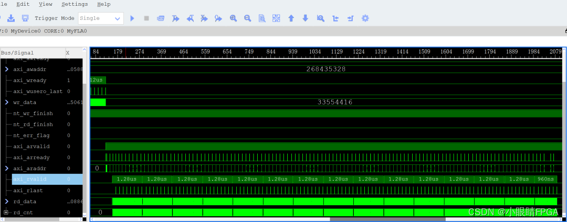The width and height of the screenshot is (567, 222).
Task: Select the axi_wusero_last signal row
Action: coord(41,91)
